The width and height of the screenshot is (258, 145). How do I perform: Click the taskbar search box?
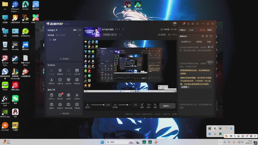click(120, 142)
